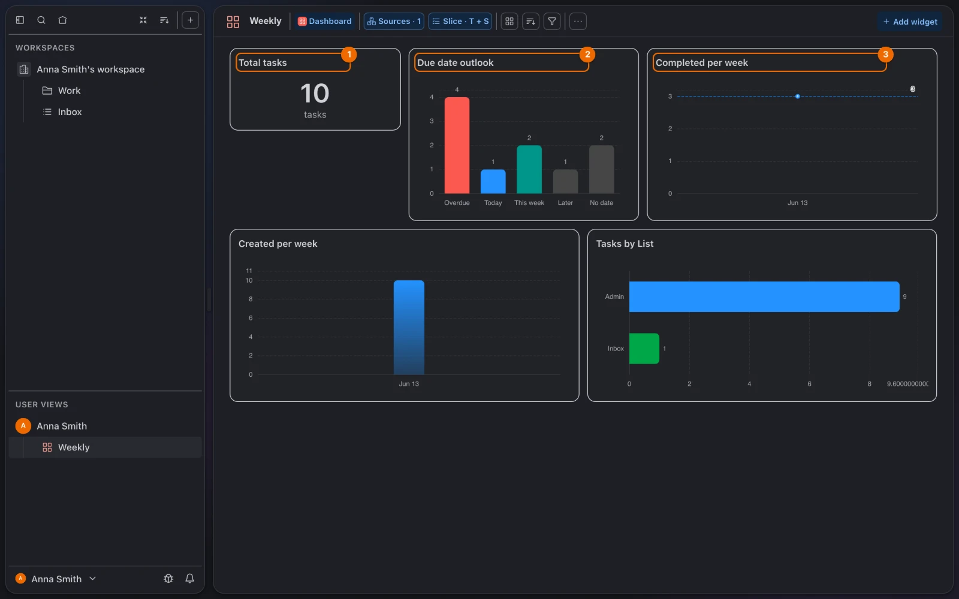Click the Tasks by List widget title

(625, 244)
